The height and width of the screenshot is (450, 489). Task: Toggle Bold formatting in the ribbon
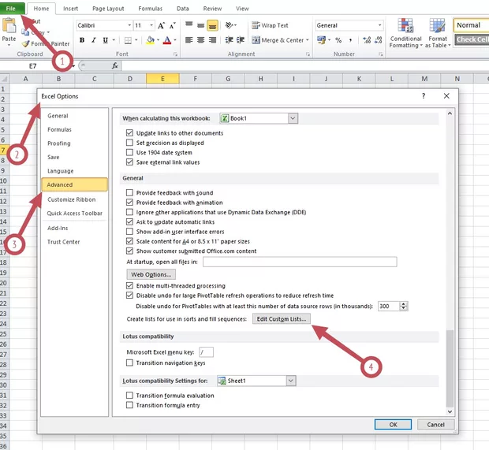point(82,40)
